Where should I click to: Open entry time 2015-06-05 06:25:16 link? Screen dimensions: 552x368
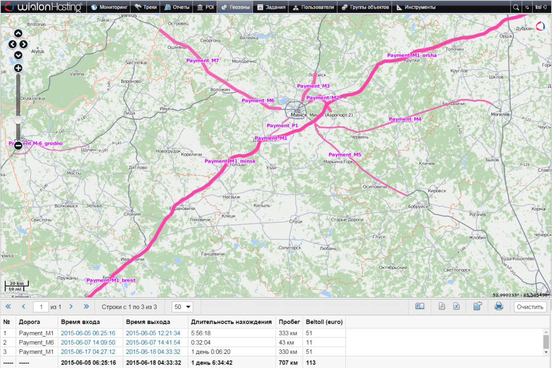click(x=88, y=333)
